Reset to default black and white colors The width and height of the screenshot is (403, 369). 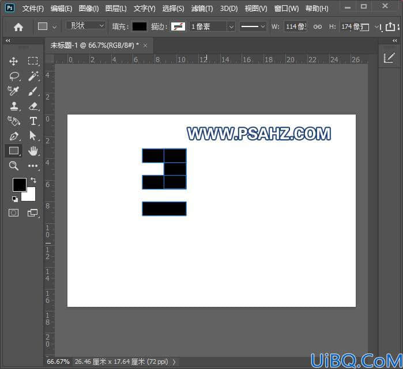pyautogui.click(x=15, y=199)
